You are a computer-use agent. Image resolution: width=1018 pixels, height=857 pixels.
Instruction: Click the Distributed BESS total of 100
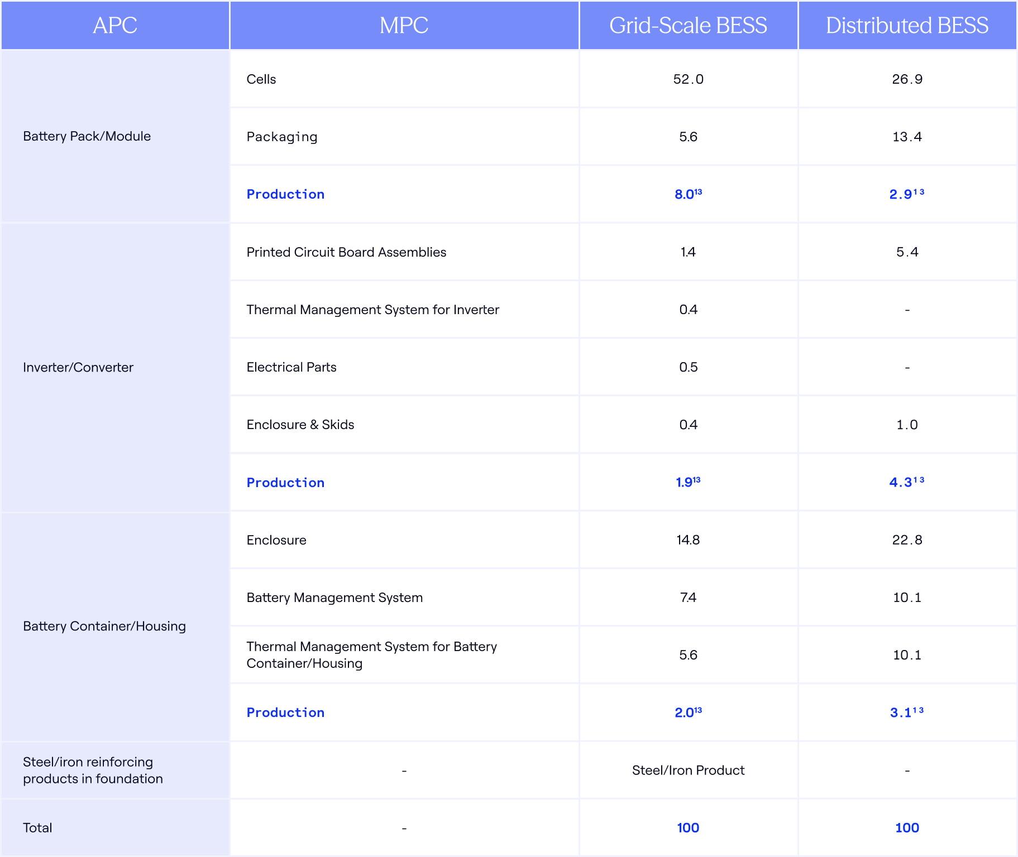(x=907, y=828)
